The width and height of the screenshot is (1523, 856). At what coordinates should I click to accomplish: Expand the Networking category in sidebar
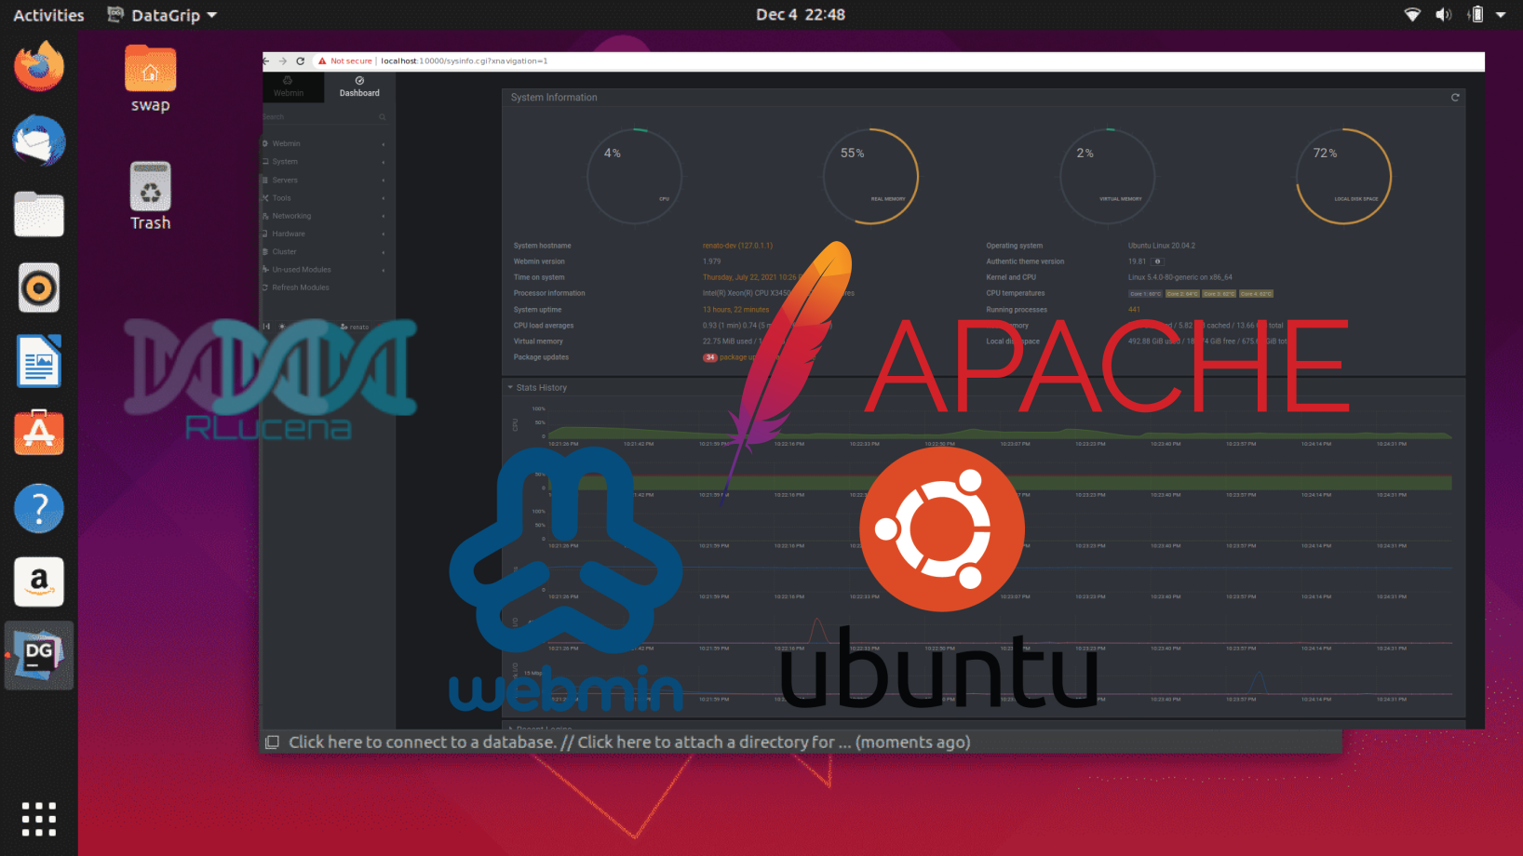324,216
